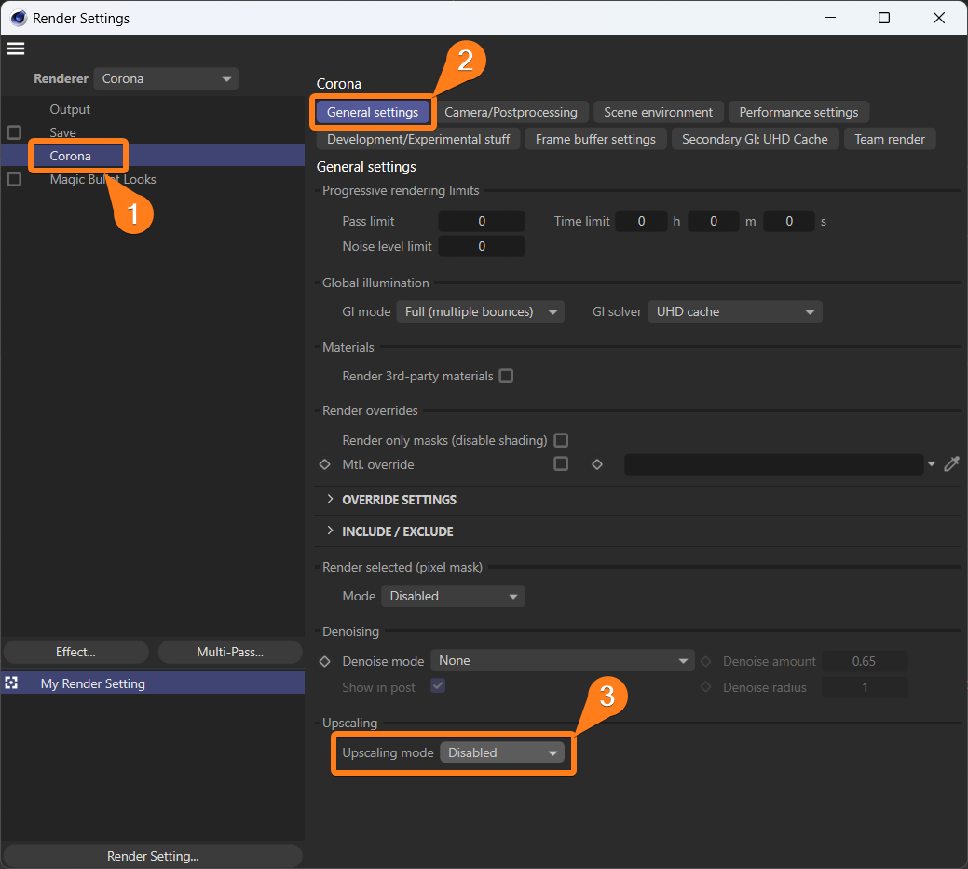Open the pixel mask Mode dropdown
The image size is (968, 869).
pyautogui.click(x=453, y=596)
